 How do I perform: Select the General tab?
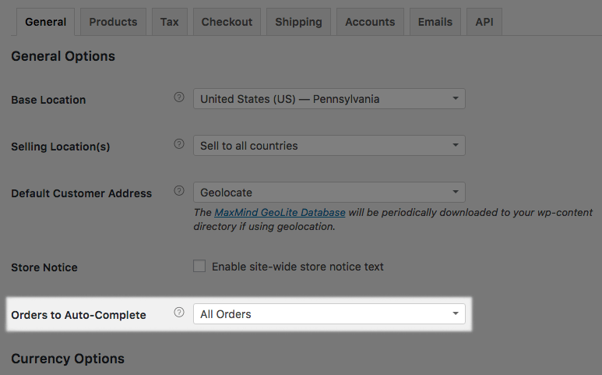45,22
